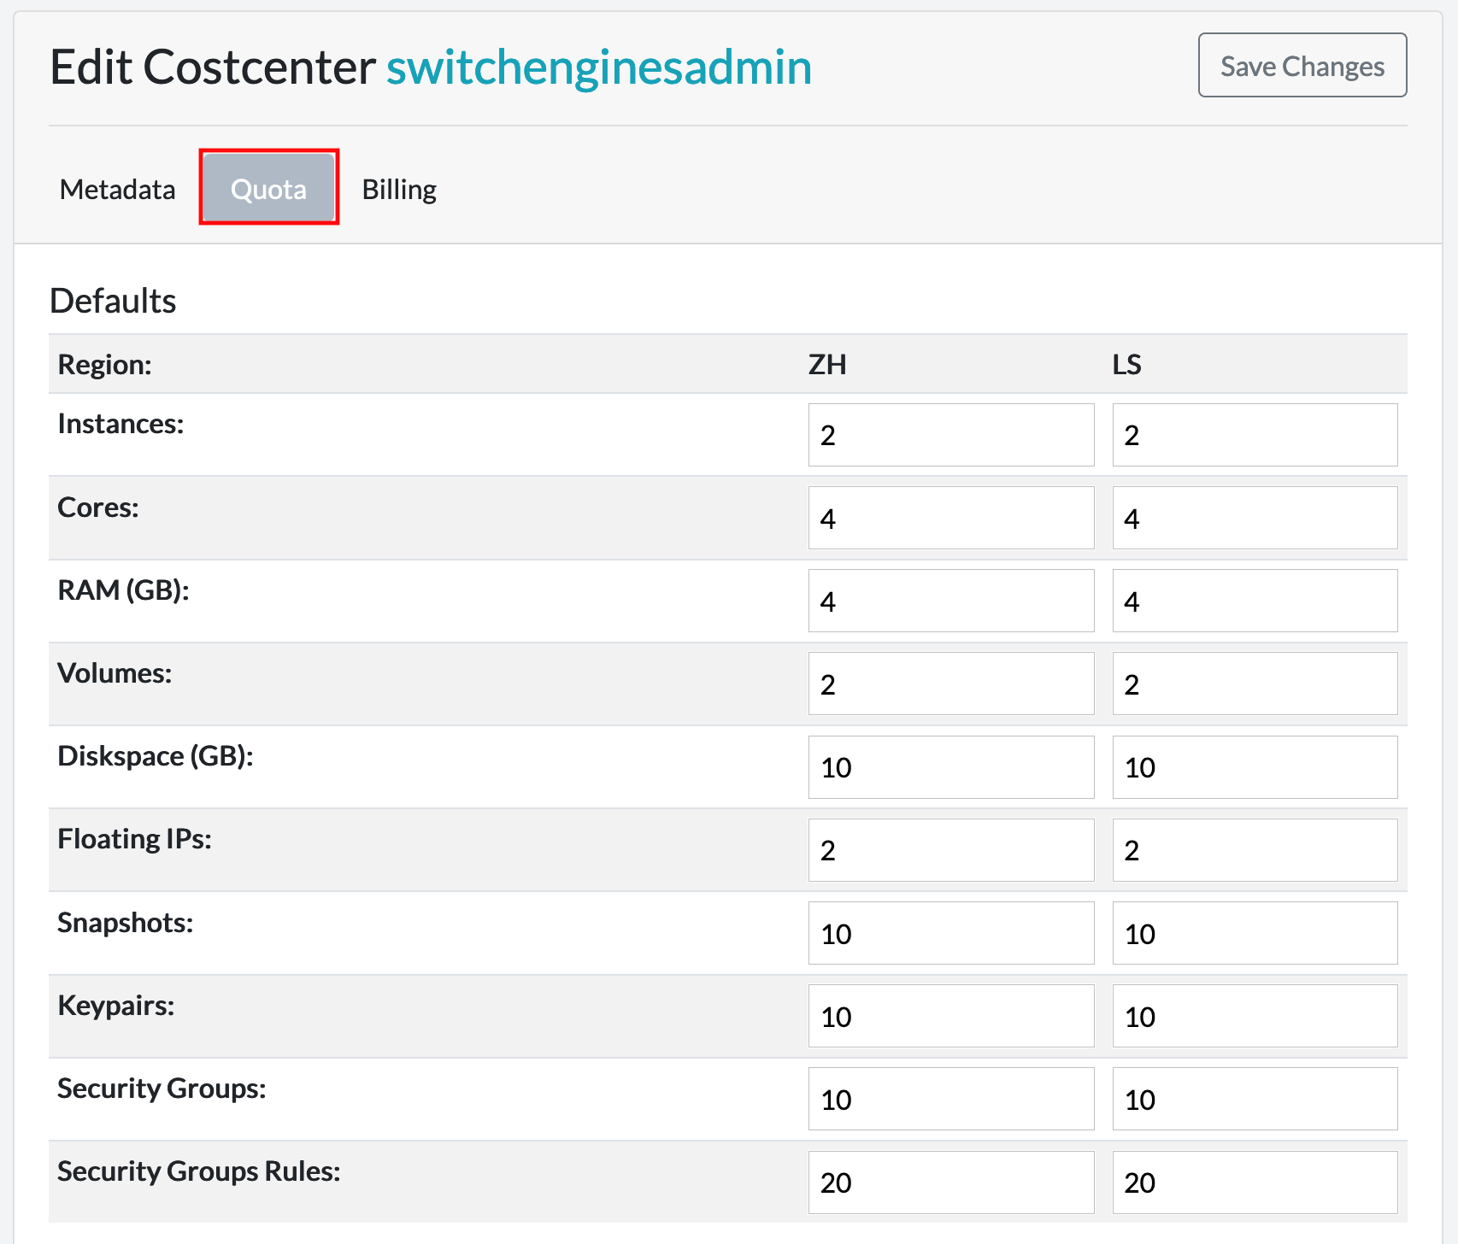This screenshot has width=1458, height=1244.
Task: Select the ZH RAM (GB) field
Action: (951, 601)
